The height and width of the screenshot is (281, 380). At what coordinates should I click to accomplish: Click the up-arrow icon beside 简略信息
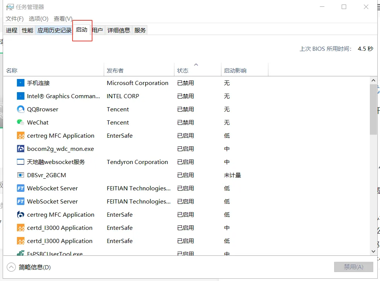11,267
